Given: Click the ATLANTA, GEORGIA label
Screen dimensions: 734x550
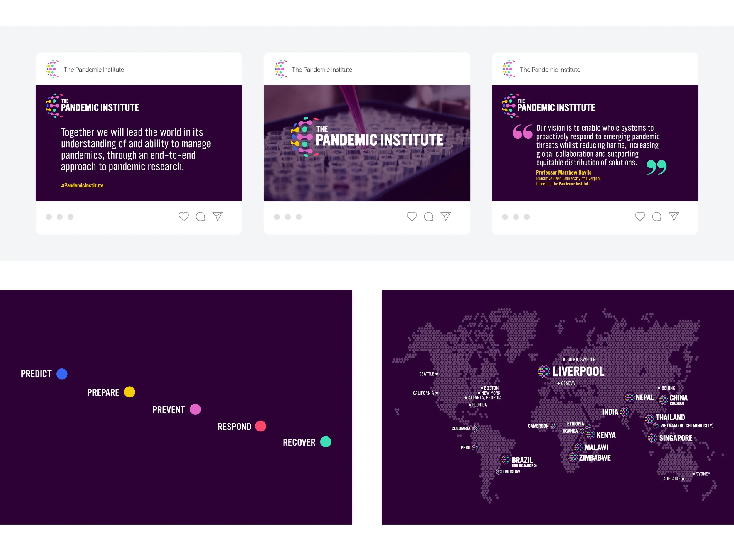Looking at the screenshot, I should pyautogui.click(x=485, y=397).
